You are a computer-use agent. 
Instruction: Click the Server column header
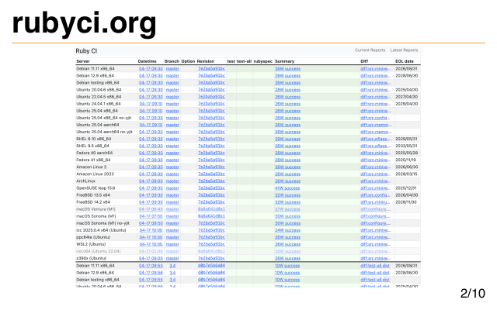coord(83,61)
